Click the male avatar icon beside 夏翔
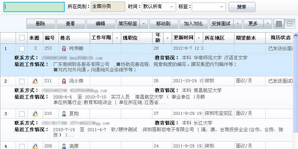The height and width of the screenshot is (149, 298). click(64, 114)
